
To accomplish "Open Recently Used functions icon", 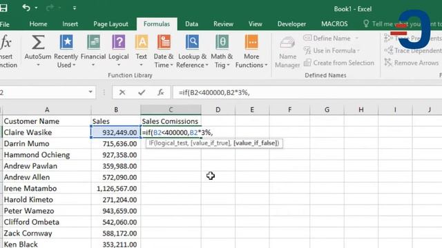I will pos(66,42).
